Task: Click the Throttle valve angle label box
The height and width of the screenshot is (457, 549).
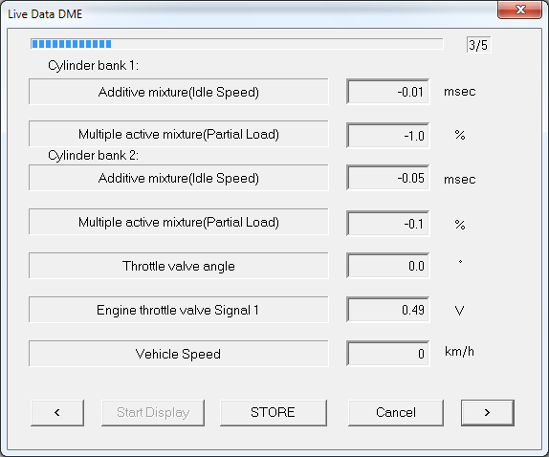Action: pyautogui.click(x=179, y=266)
